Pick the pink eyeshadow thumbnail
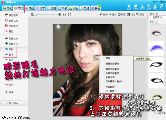Image resolution: width=166 pixels, height=120 pixels. point(156,32)
